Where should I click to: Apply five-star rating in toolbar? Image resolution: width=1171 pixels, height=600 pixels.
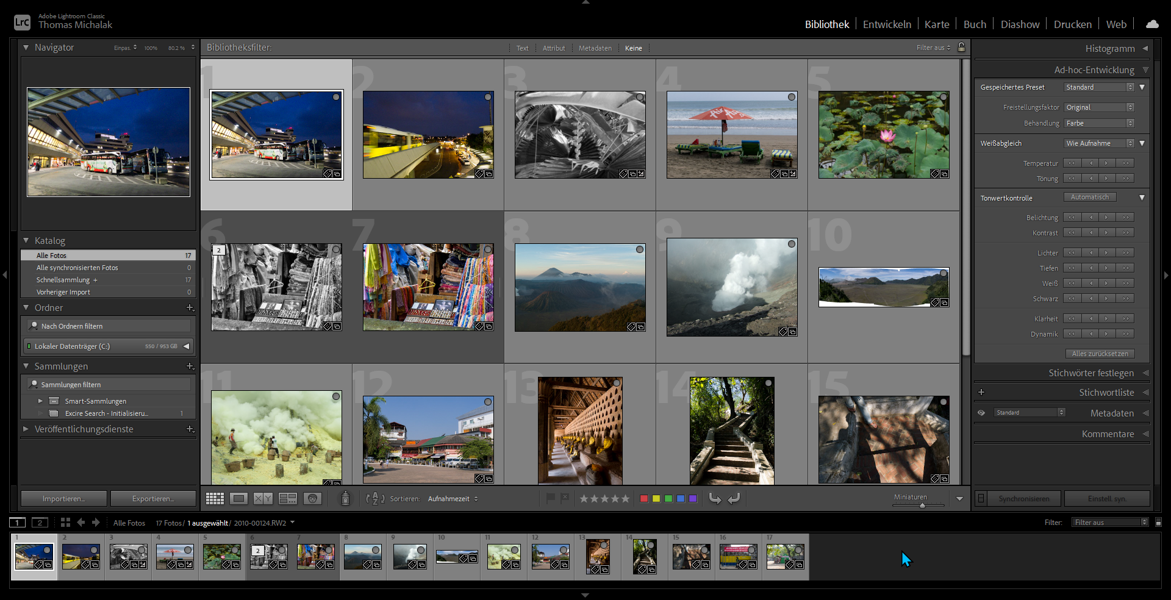(x=625, y=499)
